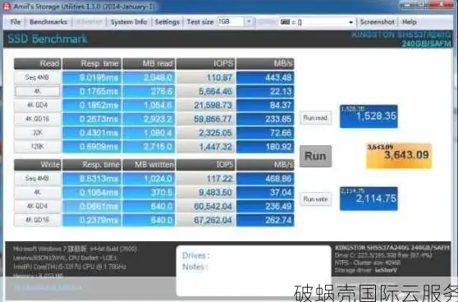
Task: Run the 128K read test
Action: [x=38, y=147]
